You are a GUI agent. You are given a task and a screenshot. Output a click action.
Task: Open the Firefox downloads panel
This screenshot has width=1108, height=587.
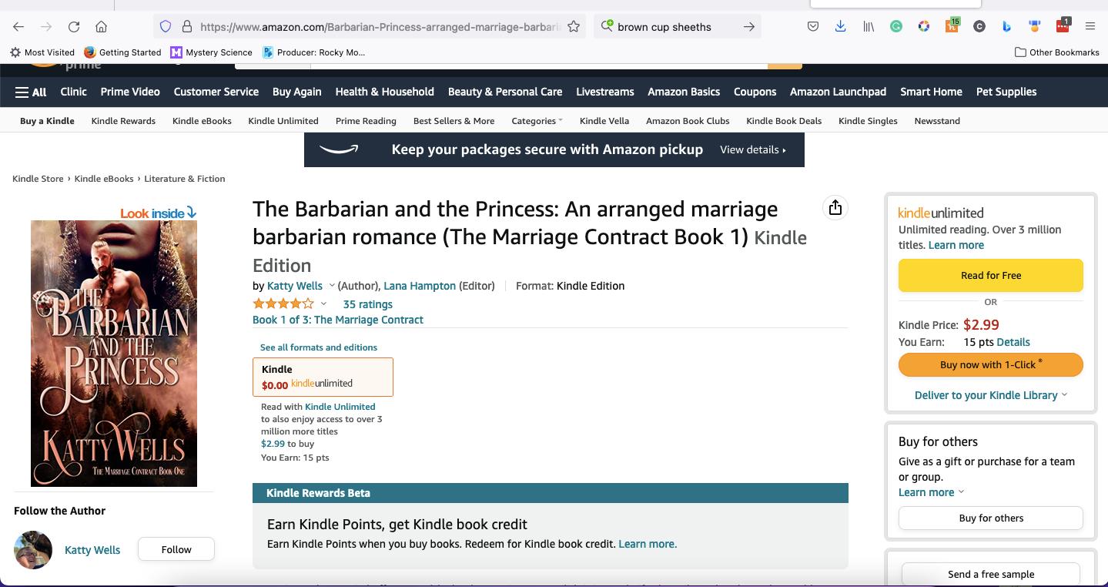[840, 26]
